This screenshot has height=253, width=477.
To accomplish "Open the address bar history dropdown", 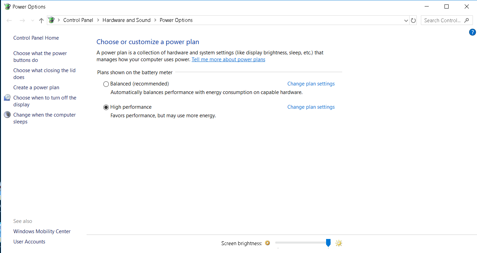I will point(406,21).
